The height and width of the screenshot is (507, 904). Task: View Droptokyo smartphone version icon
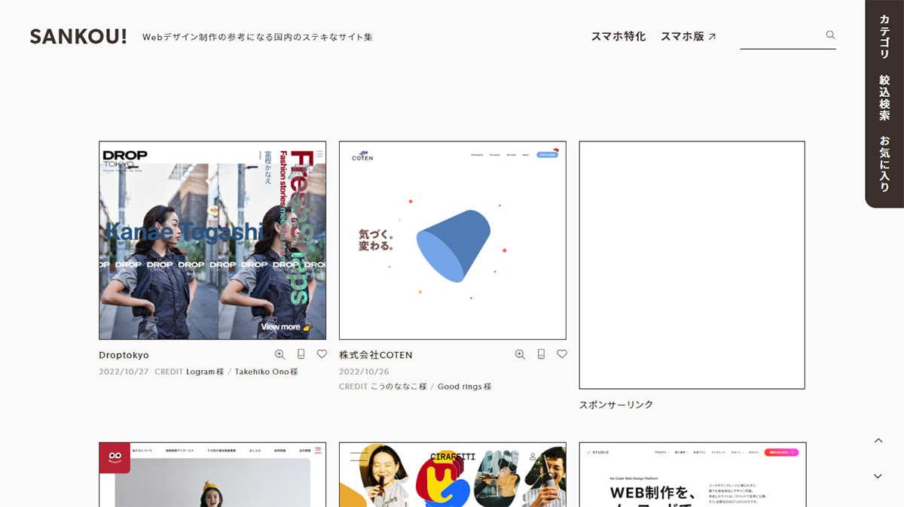301,354
